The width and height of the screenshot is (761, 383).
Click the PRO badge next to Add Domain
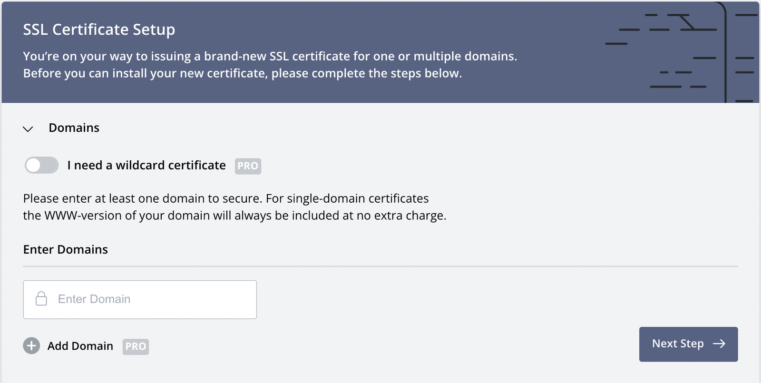click(136, 346)
